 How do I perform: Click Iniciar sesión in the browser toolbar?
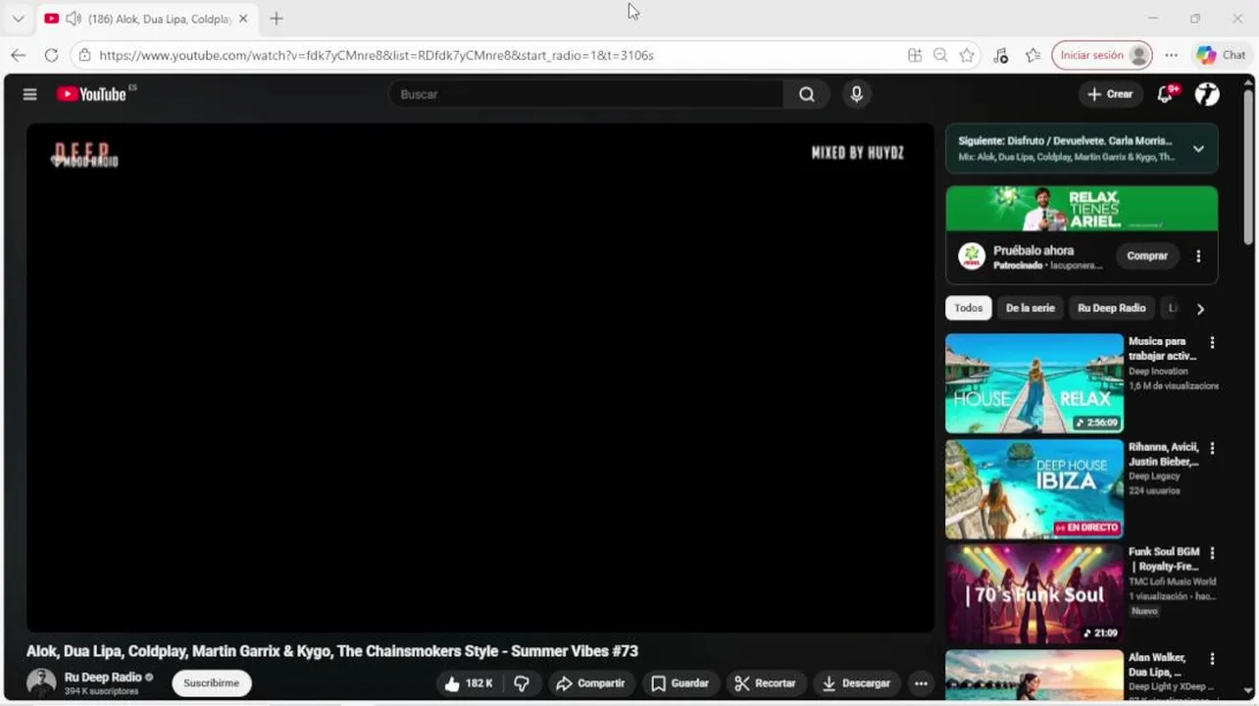(1102, 55)
